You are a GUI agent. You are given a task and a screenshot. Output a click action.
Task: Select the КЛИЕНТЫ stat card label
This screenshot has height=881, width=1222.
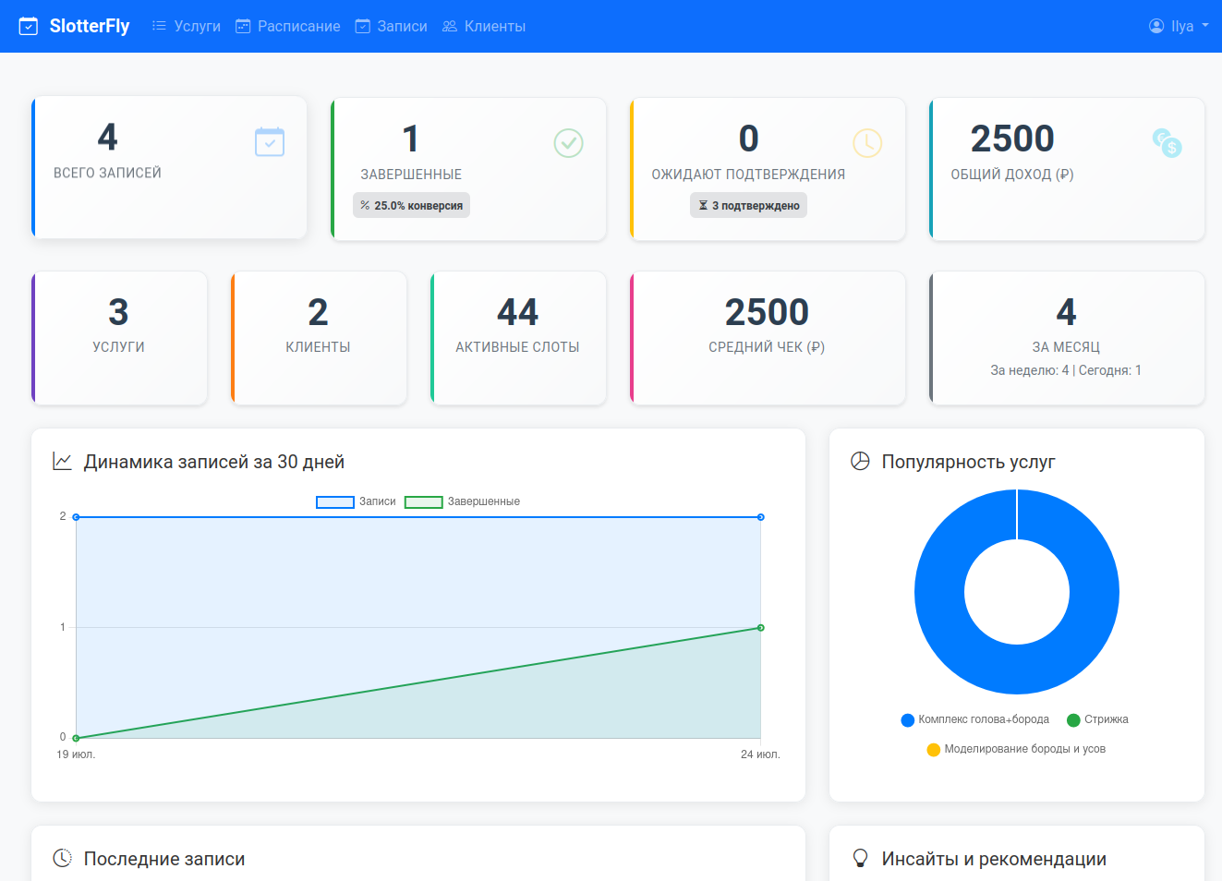coord(318,346)
